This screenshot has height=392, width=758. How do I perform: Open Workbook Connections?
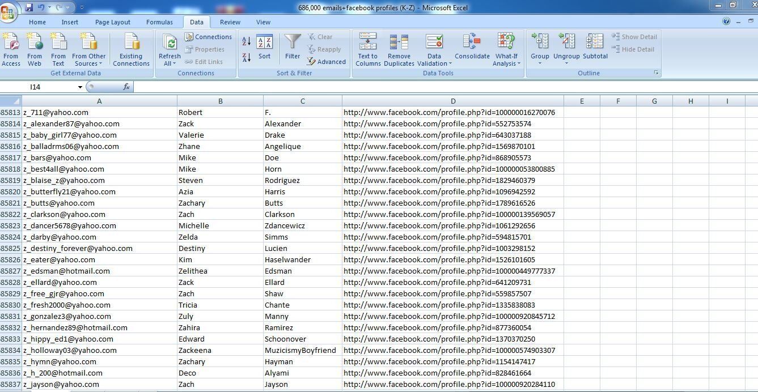[x=208, y=37]
